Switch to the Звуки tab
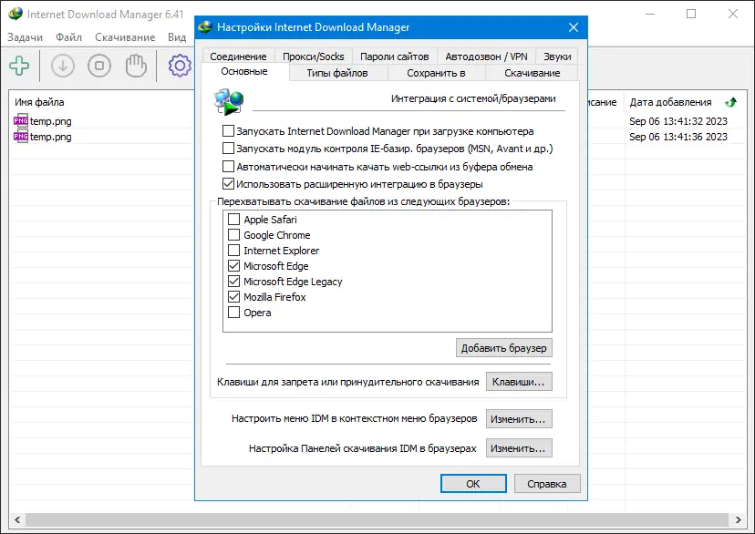The width and height of the screenshot is (755, 534). 557,56
